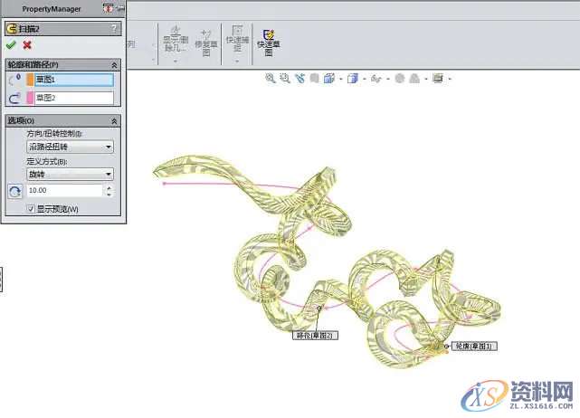Click the pink path color swatch

[30, 98]
